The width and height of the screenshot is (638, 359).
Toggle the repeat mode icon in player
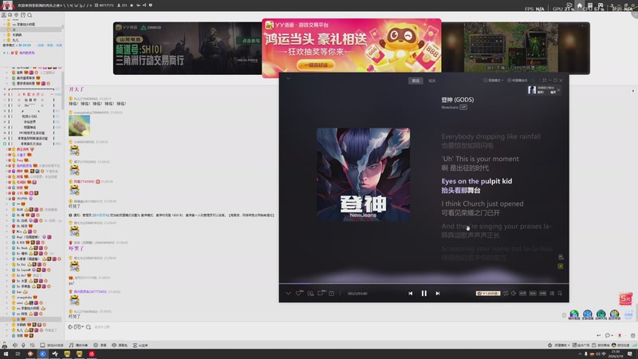pyautogui.click(x=506, y=293)
